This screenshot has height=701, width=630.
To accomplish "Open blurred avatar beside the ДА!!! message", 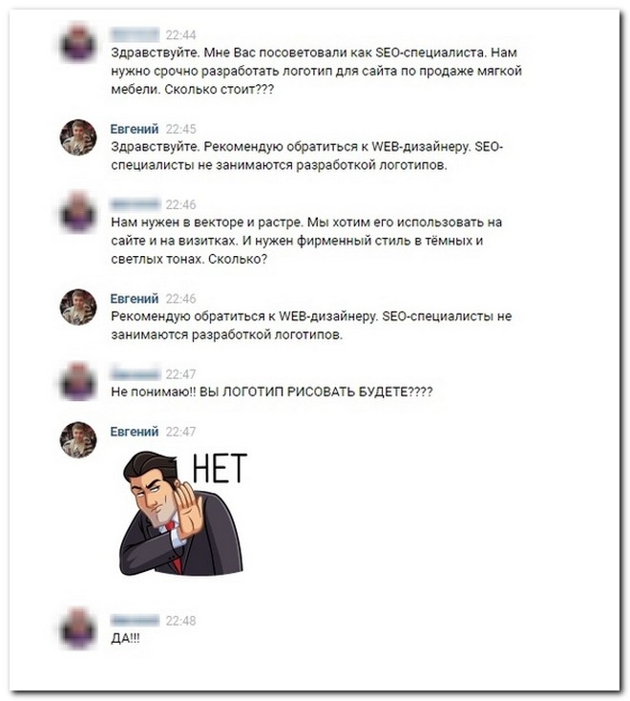I will pyautogui.click(x=78, y=628).
